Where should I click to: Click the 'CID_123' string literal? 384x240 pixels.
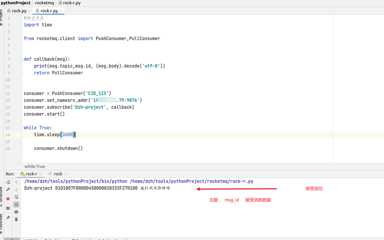click(x=97, y=93)
